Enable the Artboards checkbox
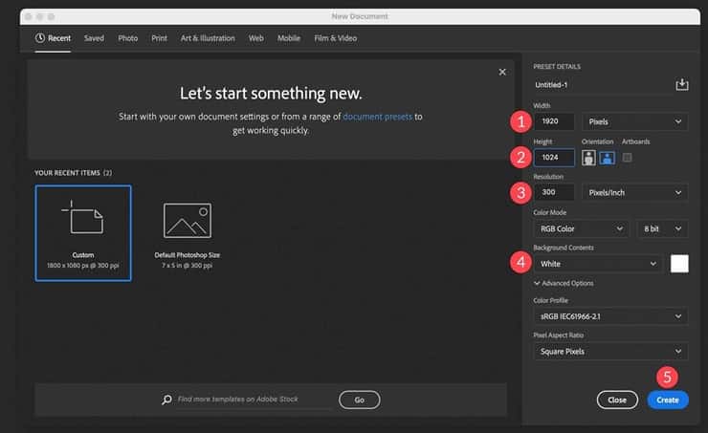This screenshot has width=708, height=433. (x=628, y=157)
